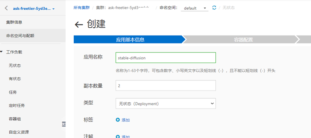The width and height of the screenshot is (311, 138).
Task: Click the back chevron beside cluster name
Action: click(x=6, y=8)
